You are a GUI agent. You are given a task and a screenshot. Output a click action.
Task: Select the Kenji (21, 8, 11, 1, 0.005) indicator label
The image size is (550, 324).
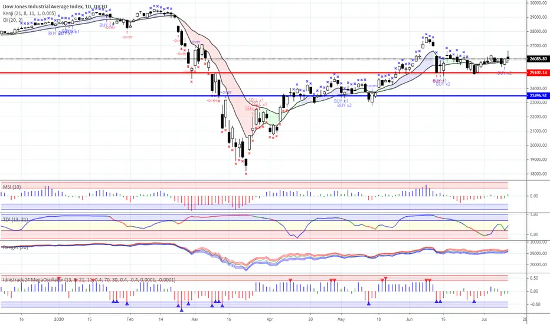click(x=30, y=14)
